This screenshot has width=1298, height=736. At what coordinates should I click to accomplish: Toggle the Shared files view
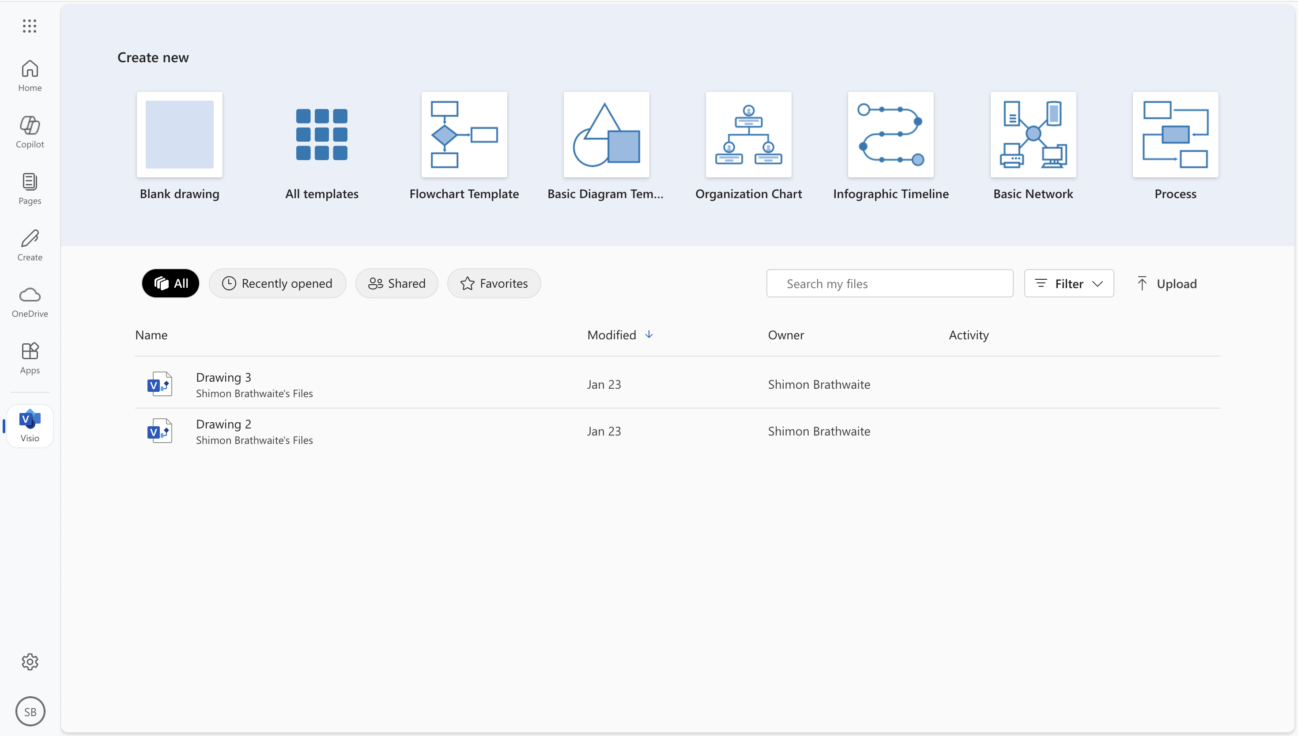(396, 283)
